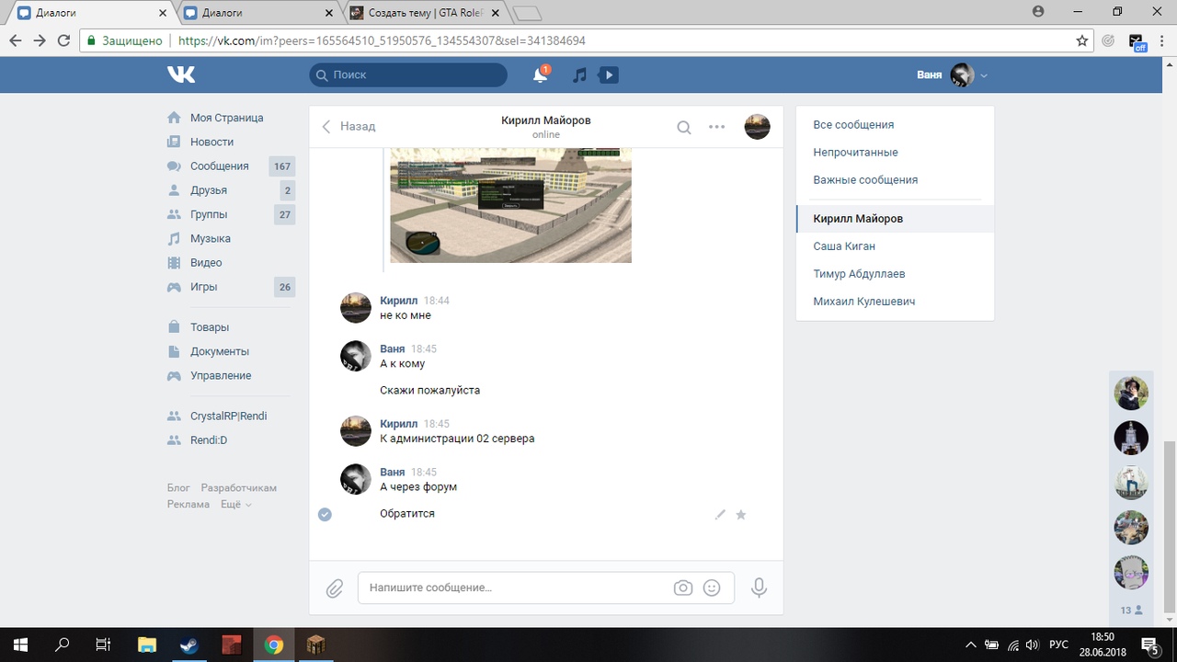Mark message 'Обратится' as important with star
This screenshot has height=662, width=1177.
pos(741,515)
